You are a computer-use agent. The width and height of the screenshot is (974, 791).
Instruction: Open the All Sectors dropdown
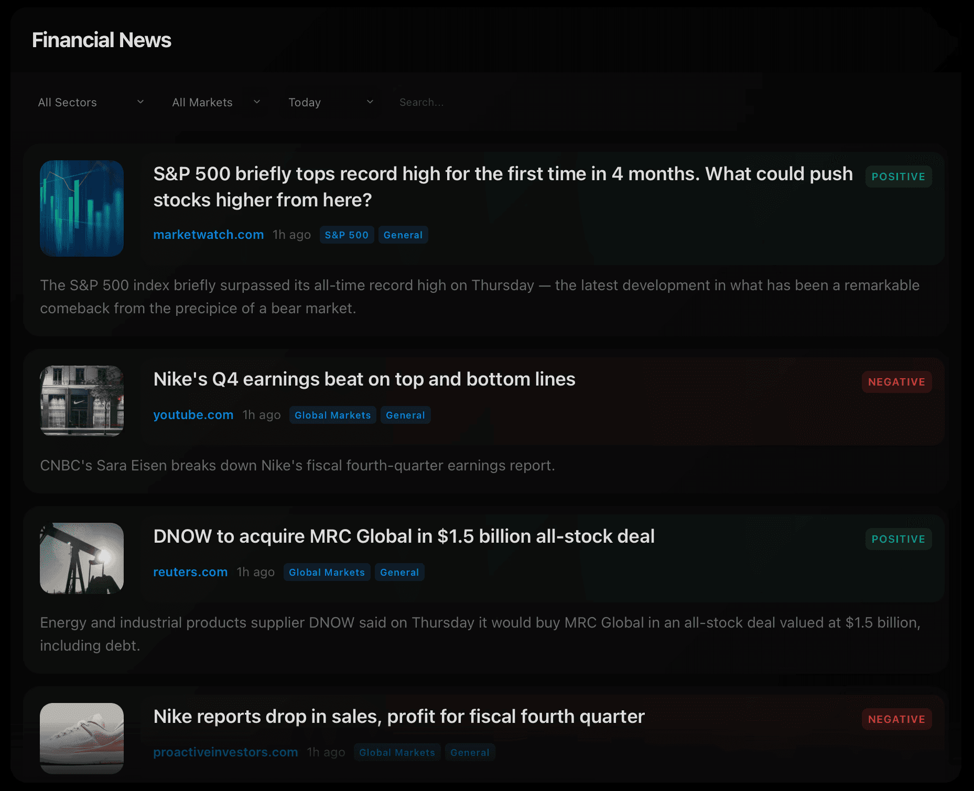[x=91, y=102]
